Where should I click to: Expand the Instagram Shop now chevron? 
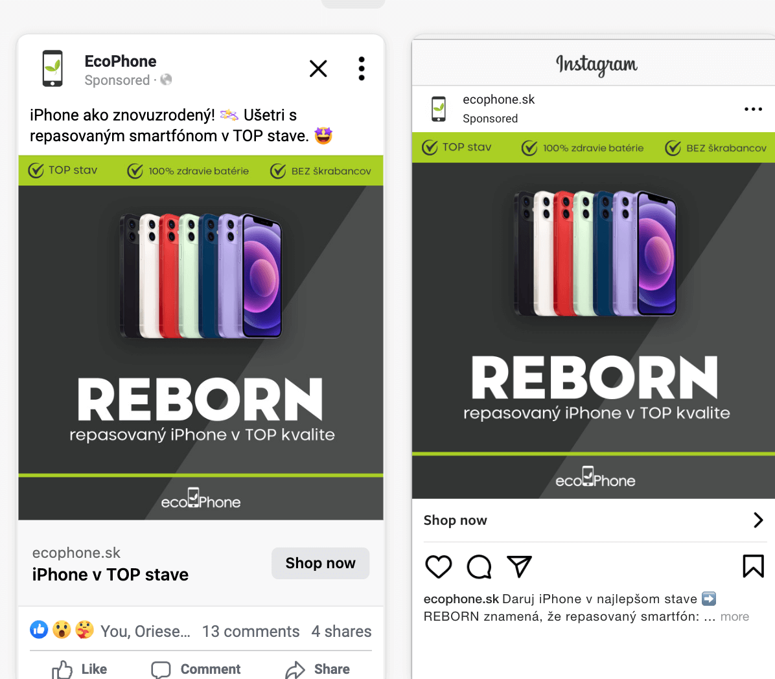click(758, 520)
